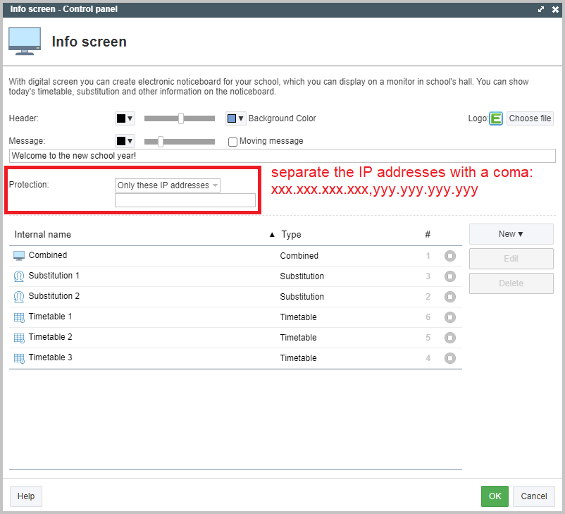Open the Protection IP addresses dropdown
The image size is (565, 514).
tap(168, 185)
